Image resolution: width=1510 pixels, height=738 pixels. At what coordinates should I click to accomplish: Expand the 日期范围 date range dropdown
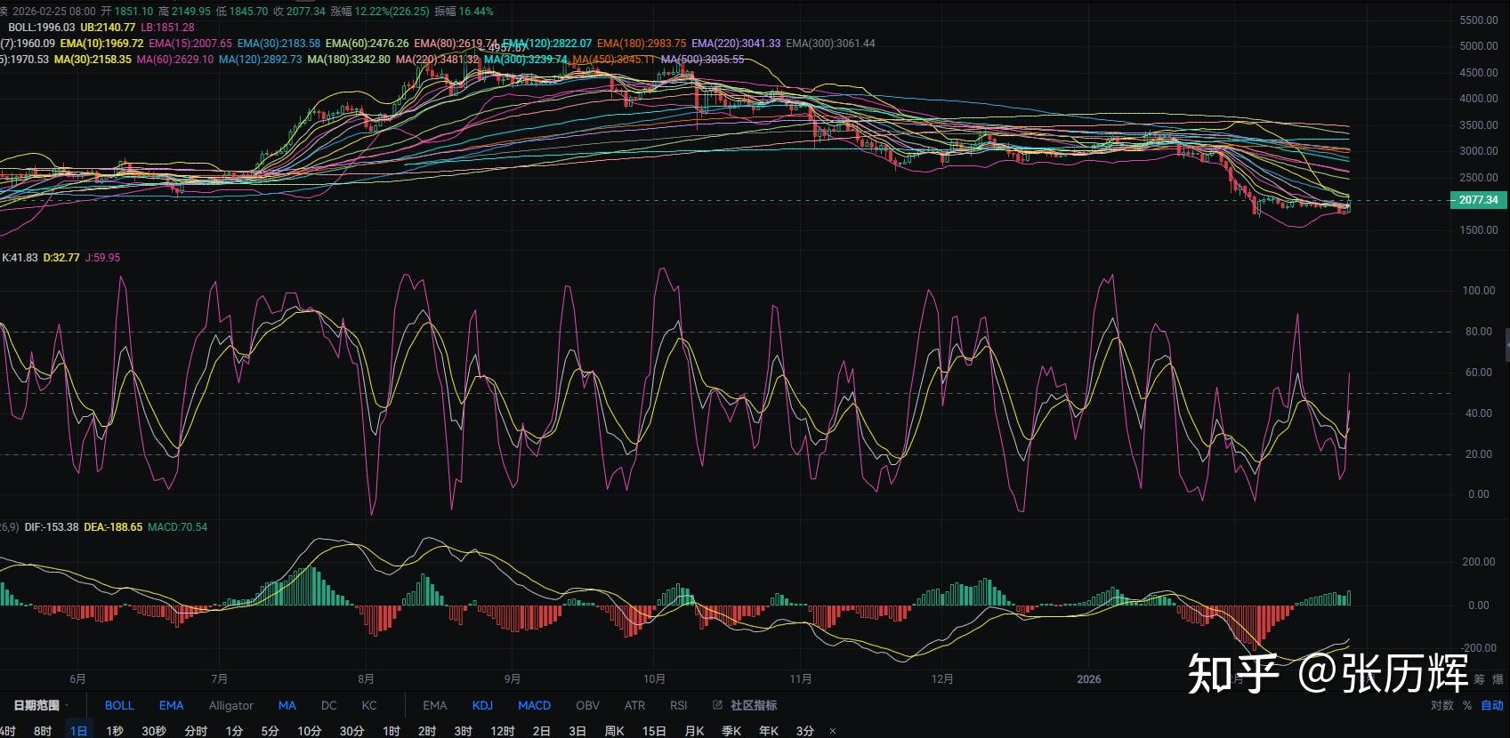click(x=41, y=705)
